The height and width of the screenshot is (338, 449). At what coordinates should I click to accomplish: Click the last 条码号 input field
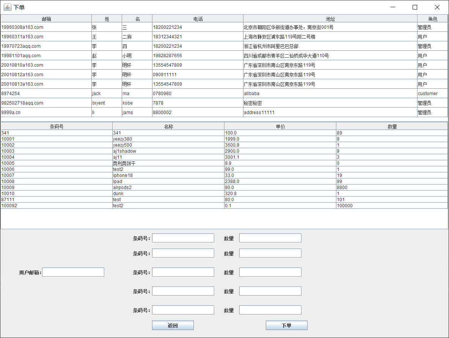pyautogui.click(x=183, y=310)
